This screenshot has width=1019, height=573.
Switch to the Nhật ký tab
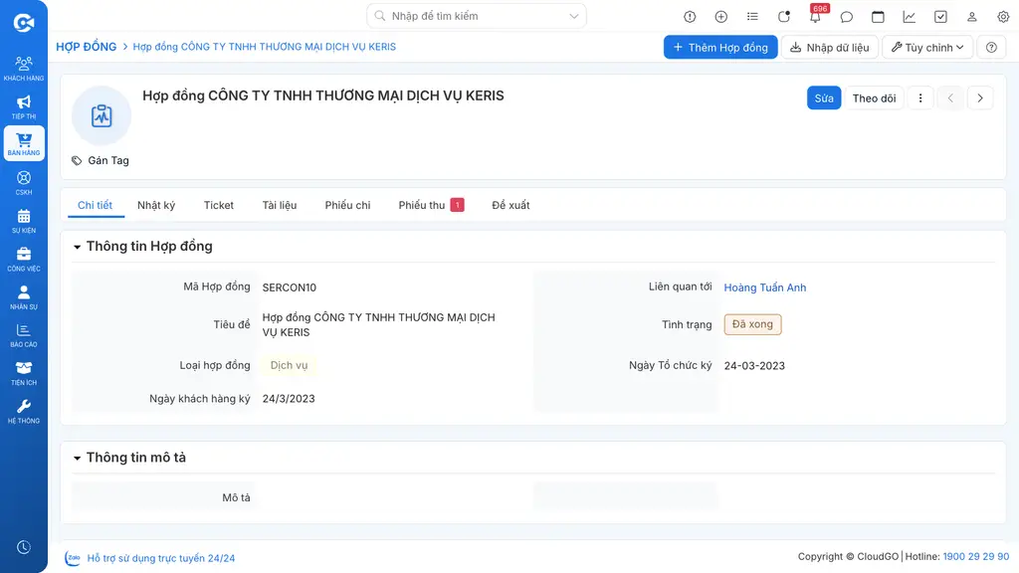coord(156,205)
